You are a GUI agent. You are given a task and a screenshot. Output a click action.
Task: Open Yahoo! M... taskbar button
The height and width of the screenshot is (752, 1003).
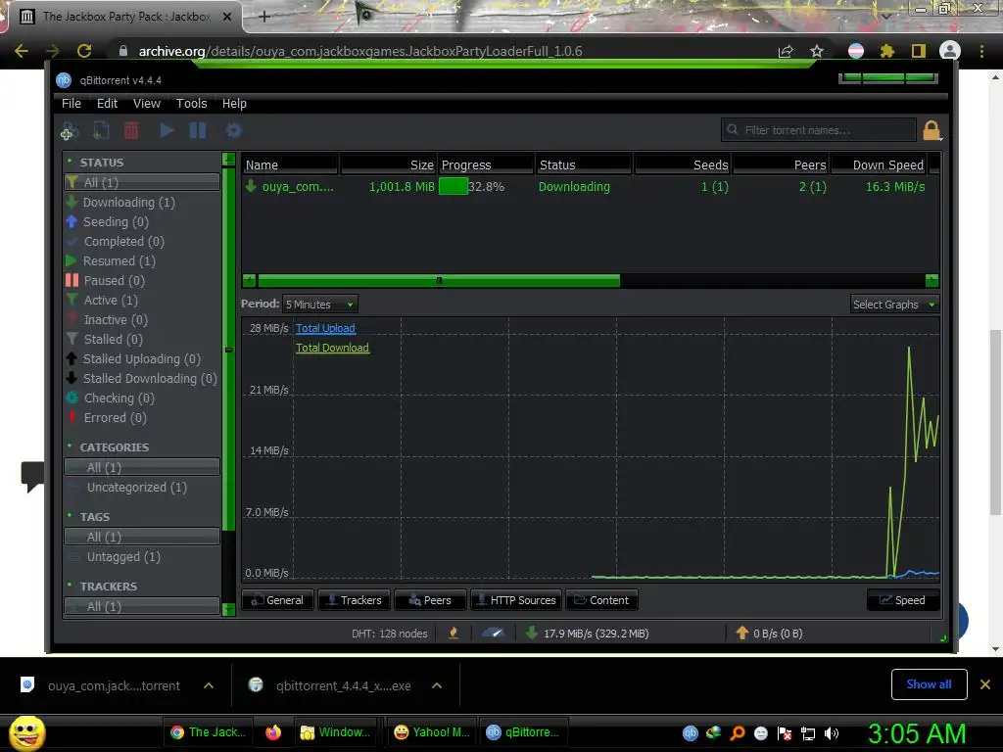tap(432, 732)
